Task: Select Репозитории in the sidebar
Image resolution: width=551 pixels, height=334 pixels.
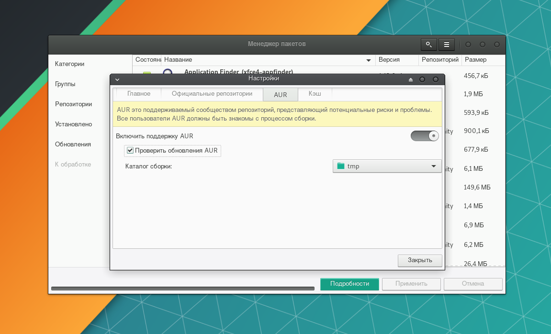Action: click(x=73, y=104)
